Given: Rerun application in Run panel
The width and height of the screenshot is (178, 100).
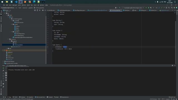Looking at the screenshot, I should 3,68.
